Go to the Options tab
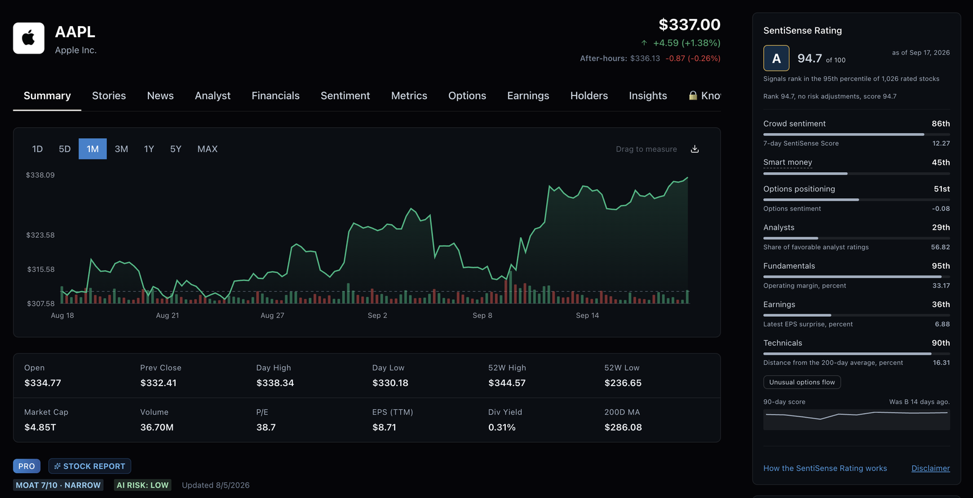Viewport: 973px width, 498px height. point(467,96)
